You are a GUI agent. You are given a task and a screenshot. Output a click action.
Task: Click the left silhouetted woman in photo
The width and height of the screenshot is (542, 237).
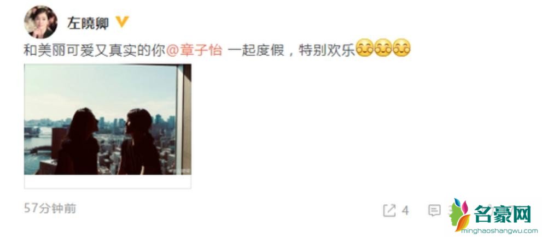pyautogui.click(x=78, y=141)
